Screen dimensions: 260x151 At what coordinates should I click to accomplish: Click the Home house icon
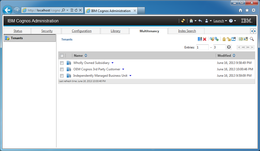click(x=191, y=21)
